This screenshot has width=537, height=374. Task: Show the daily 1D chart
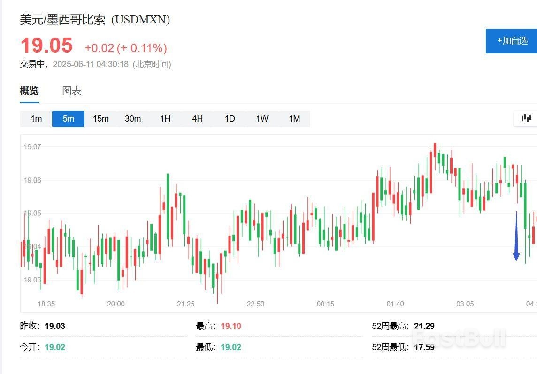pos(230,119)
